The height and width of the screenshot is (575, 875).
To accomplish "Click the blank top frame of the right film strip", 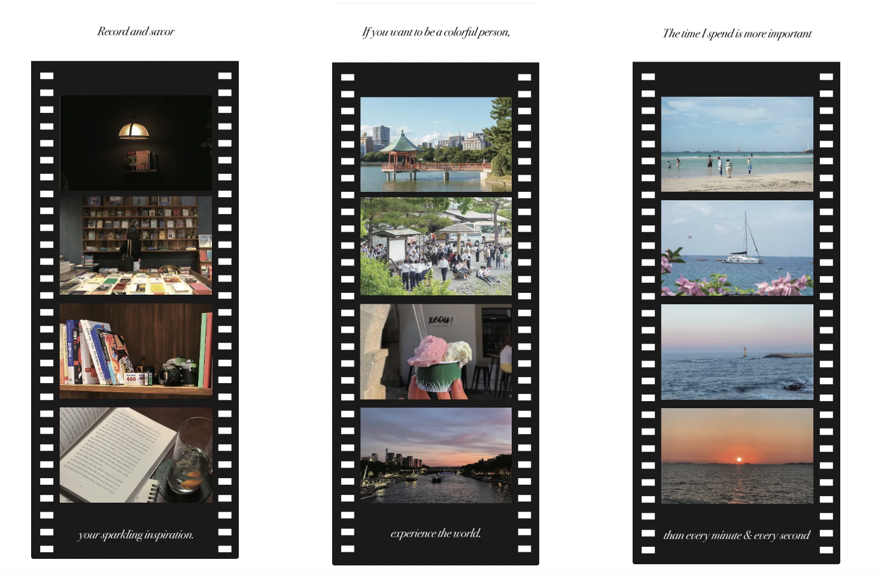I will point(737,79).
